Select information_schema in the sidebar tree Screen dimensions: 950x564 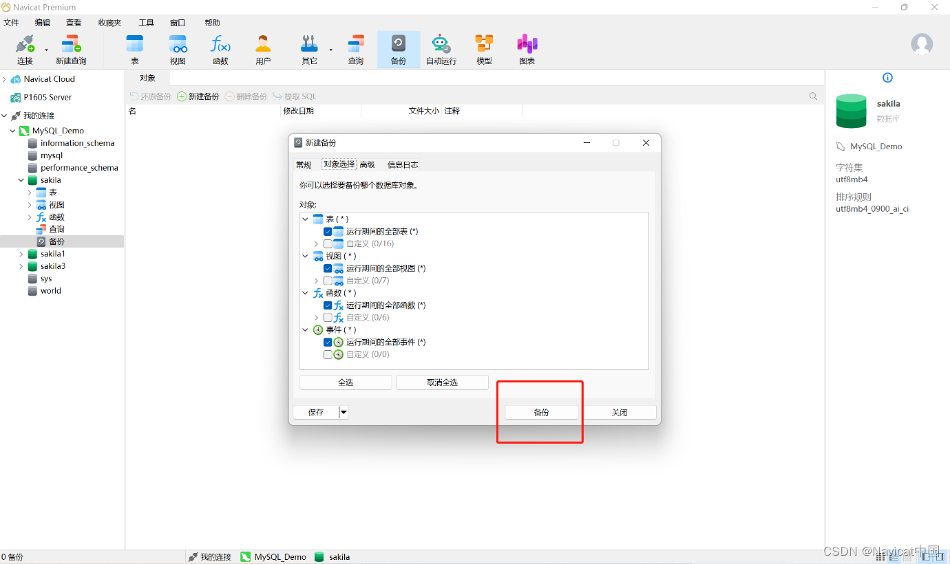point(77,143)
